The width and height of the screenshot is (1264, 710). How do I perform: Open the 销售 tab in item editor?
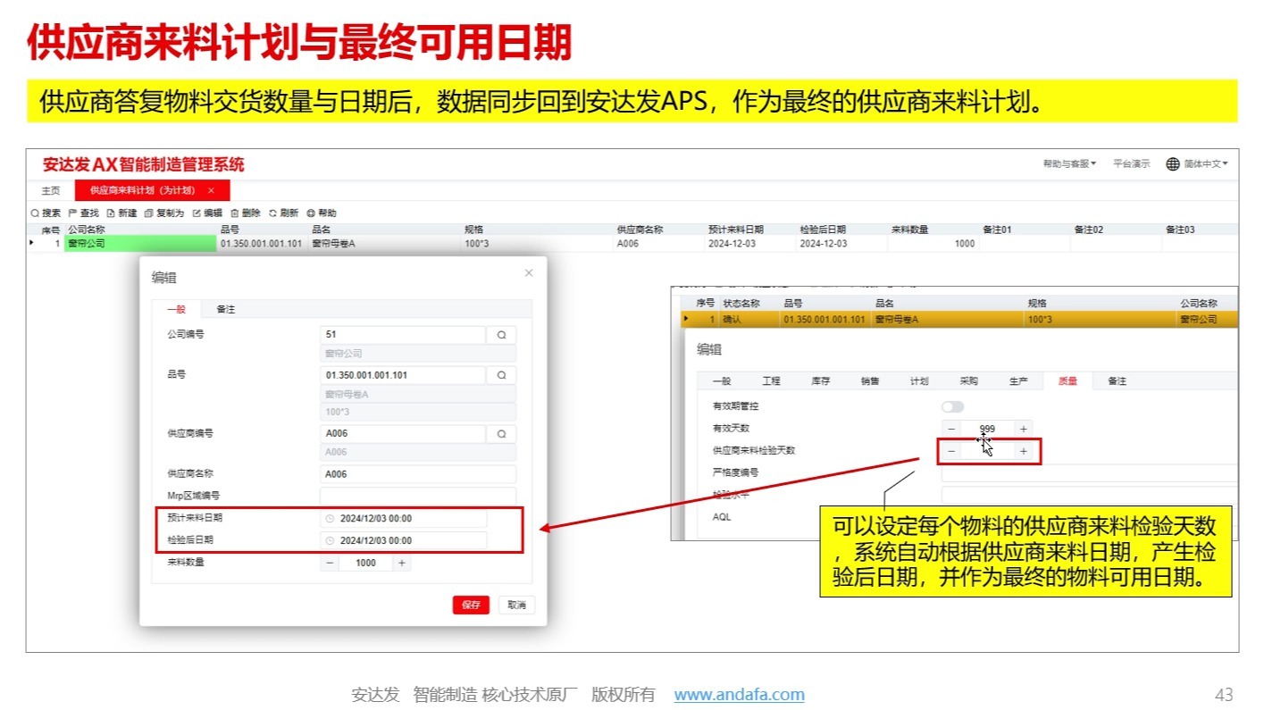pyautogui.click(x=869, y=381)
